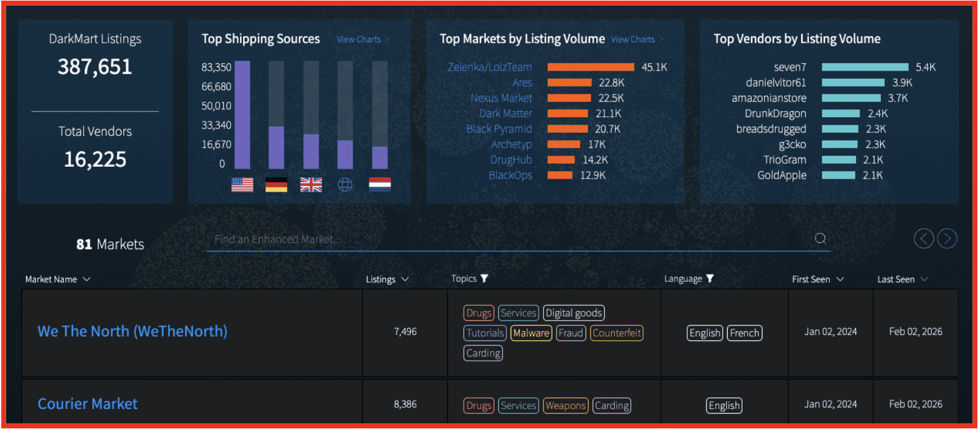Open the Language filter funnel

coord(710,279)
